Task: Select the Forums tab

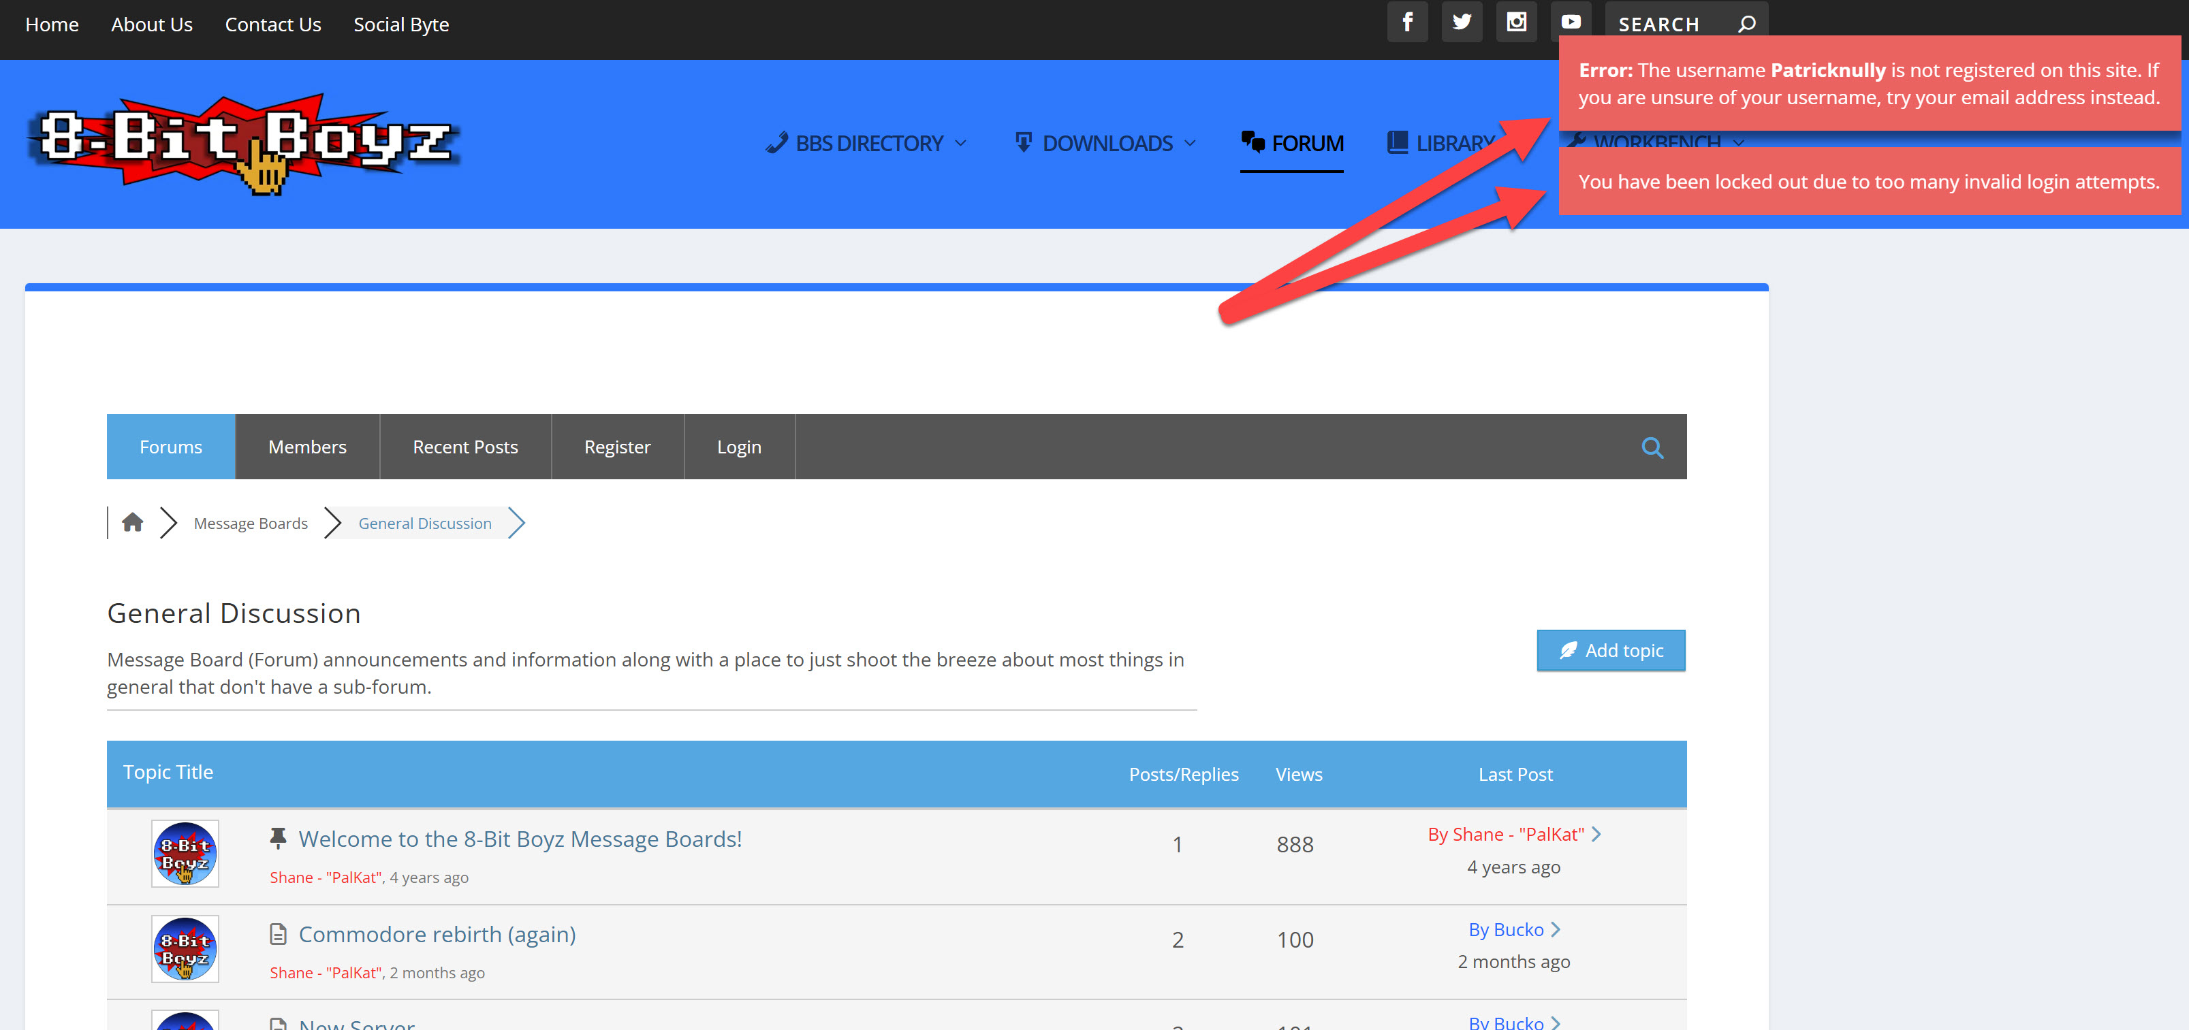Action: (x=171, y=447)
